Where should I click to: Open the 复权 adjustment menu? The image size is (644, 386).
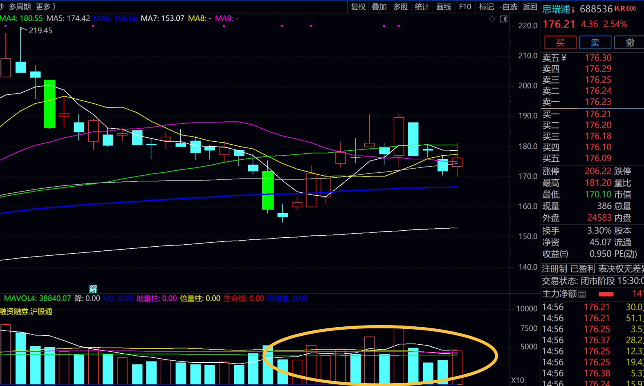(x=358, y=7)
